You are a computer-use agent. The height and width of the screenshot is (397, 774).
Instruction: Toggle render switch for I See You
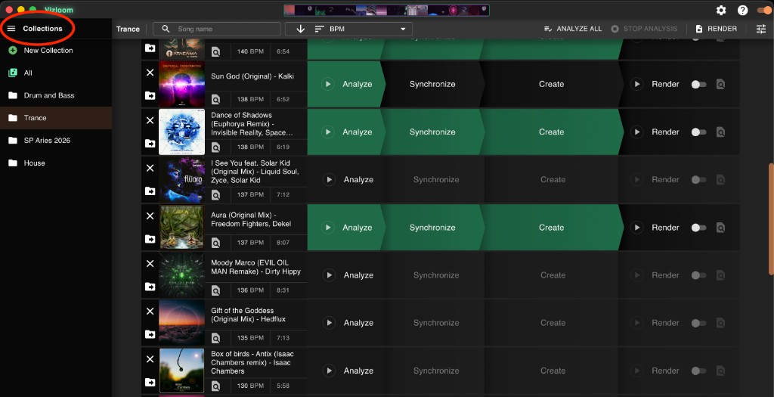(698, 180)
